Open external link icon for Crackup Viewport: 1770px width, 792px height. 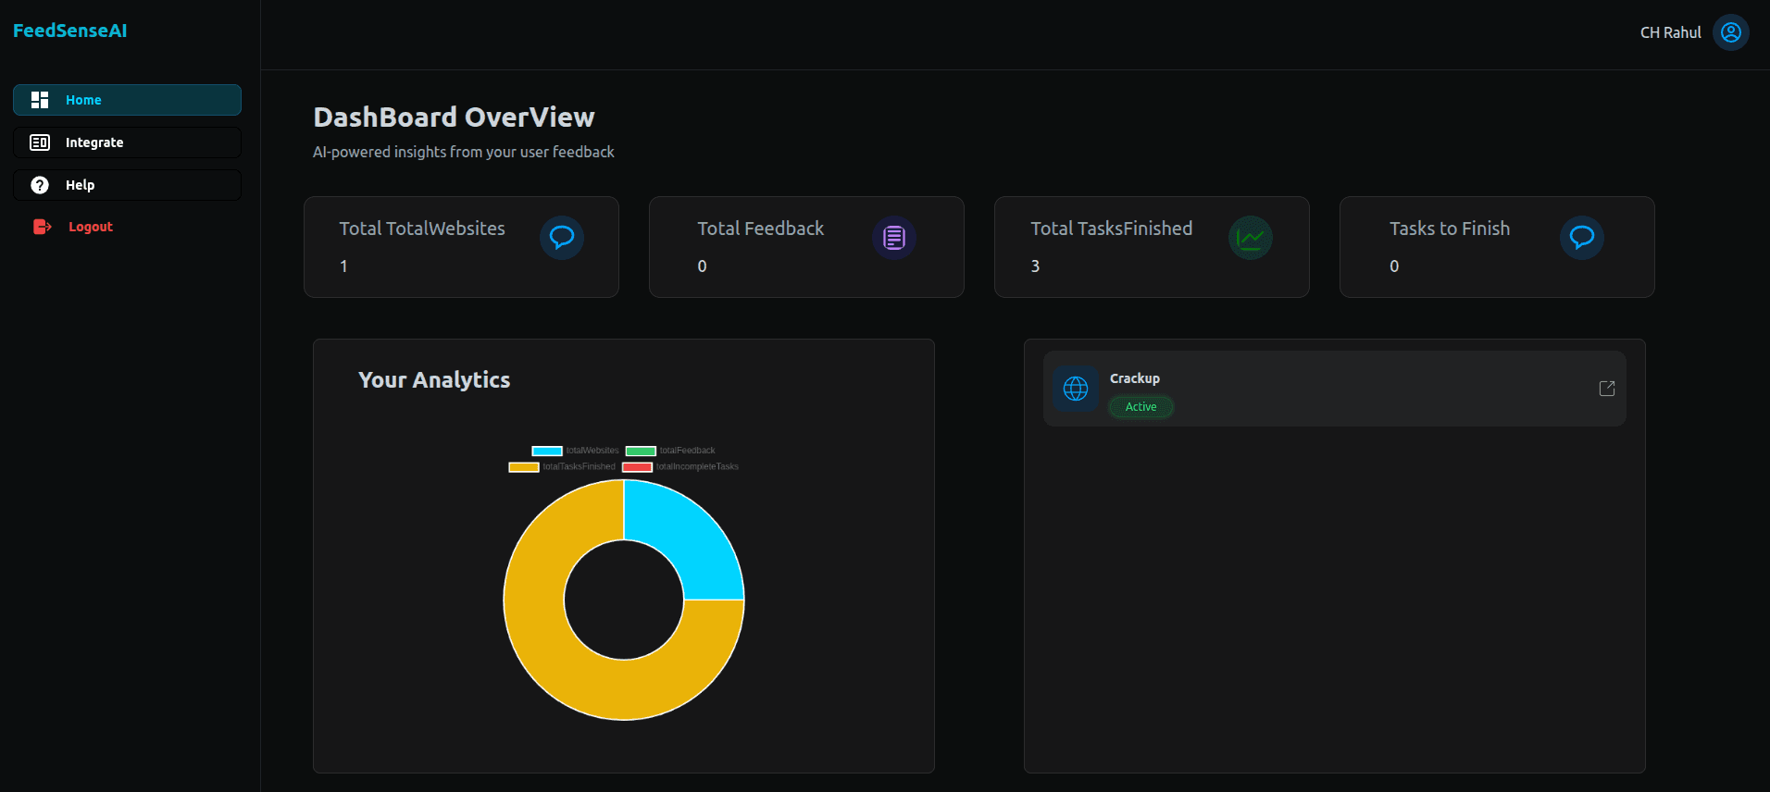coord(1606,389)
